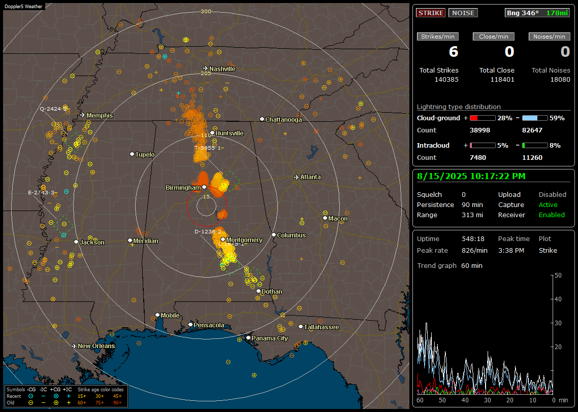Click the Peak time value 3:38 PM
Screen dimensions: 578x412
511,250
